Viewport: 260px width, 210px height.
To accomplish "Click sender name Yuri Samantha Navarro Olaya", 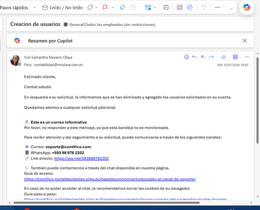I will pos(48,57).
